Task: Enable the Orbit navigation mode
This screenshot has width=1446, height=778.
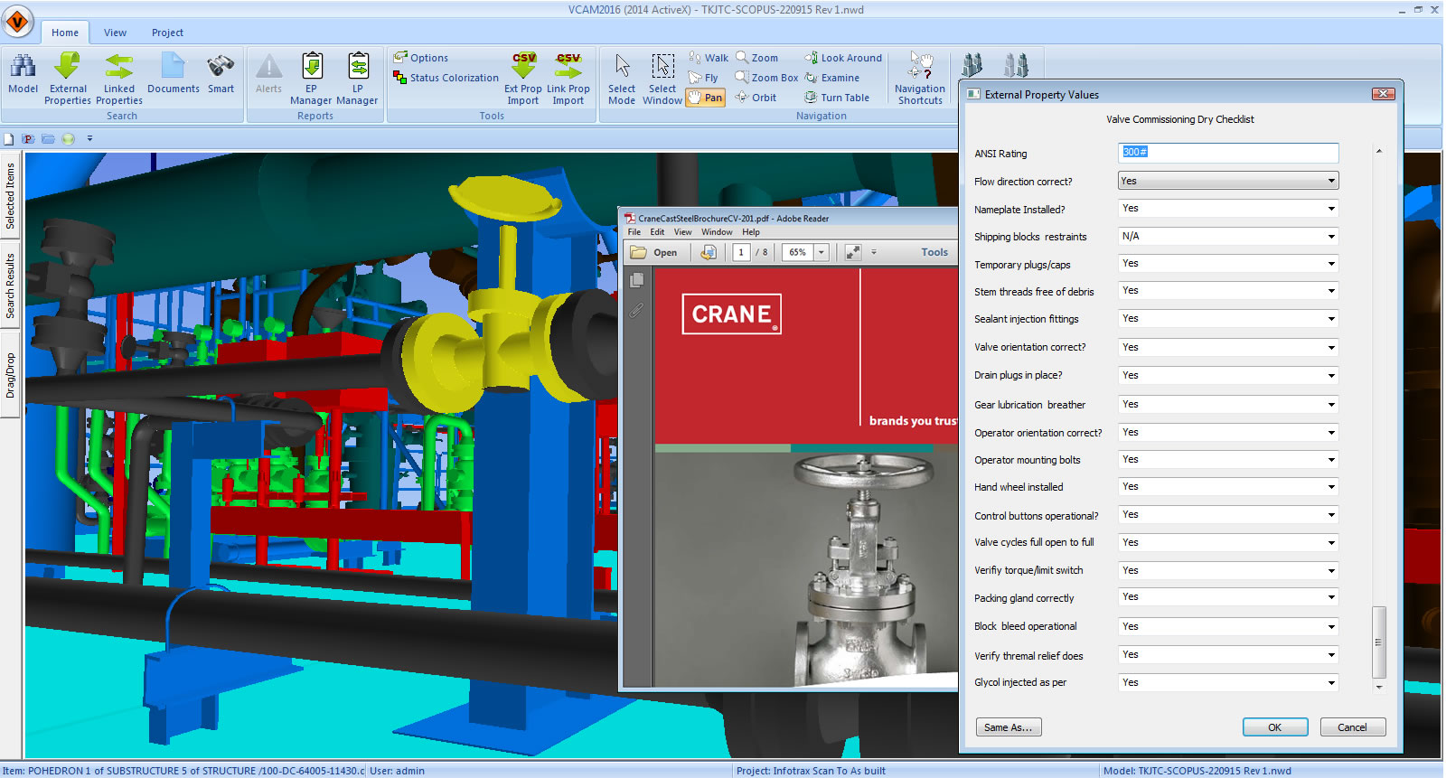Action: pyautogui.click(x=756, y=98)
